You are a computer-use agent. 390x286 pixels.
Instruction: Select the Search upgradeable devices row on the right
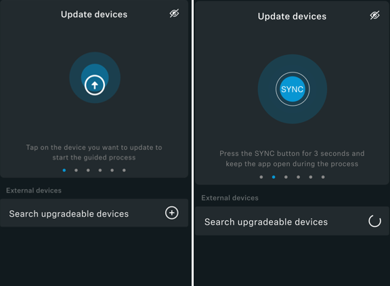[x=292, y=221]
